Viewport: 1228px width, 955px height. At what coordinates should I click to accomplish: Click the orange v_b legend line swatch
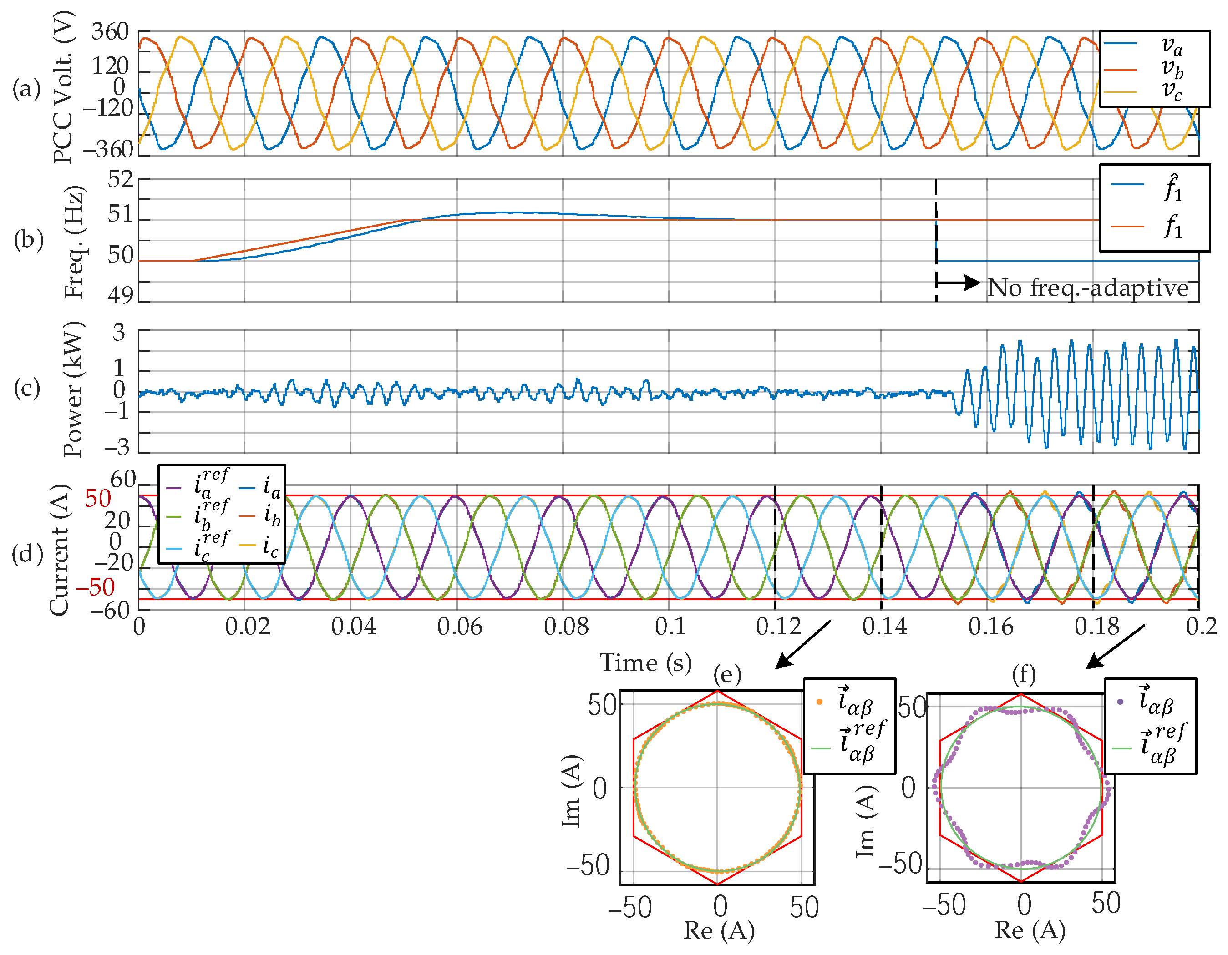click(x=1121, y=70)
